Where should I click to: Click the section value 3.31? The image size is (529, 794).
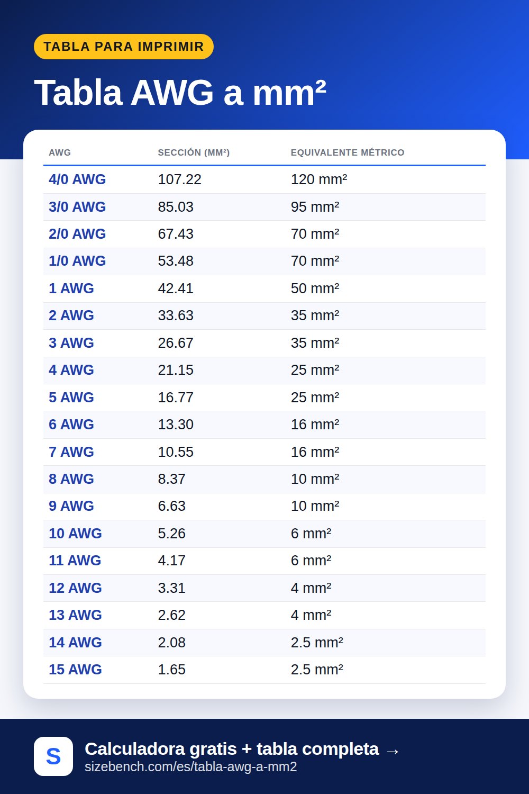[172, 588]
